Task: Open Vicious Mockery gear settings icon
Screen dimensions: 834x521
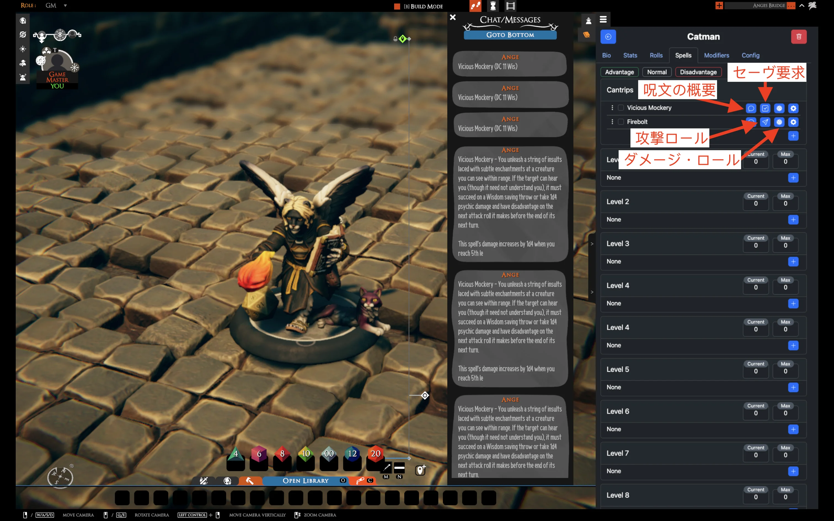Action: 793,108
